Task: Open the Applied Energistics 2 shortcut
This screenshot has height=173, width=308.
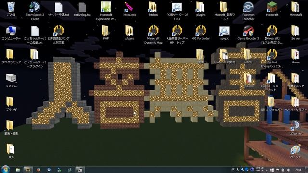Action: tap(272, 58)
